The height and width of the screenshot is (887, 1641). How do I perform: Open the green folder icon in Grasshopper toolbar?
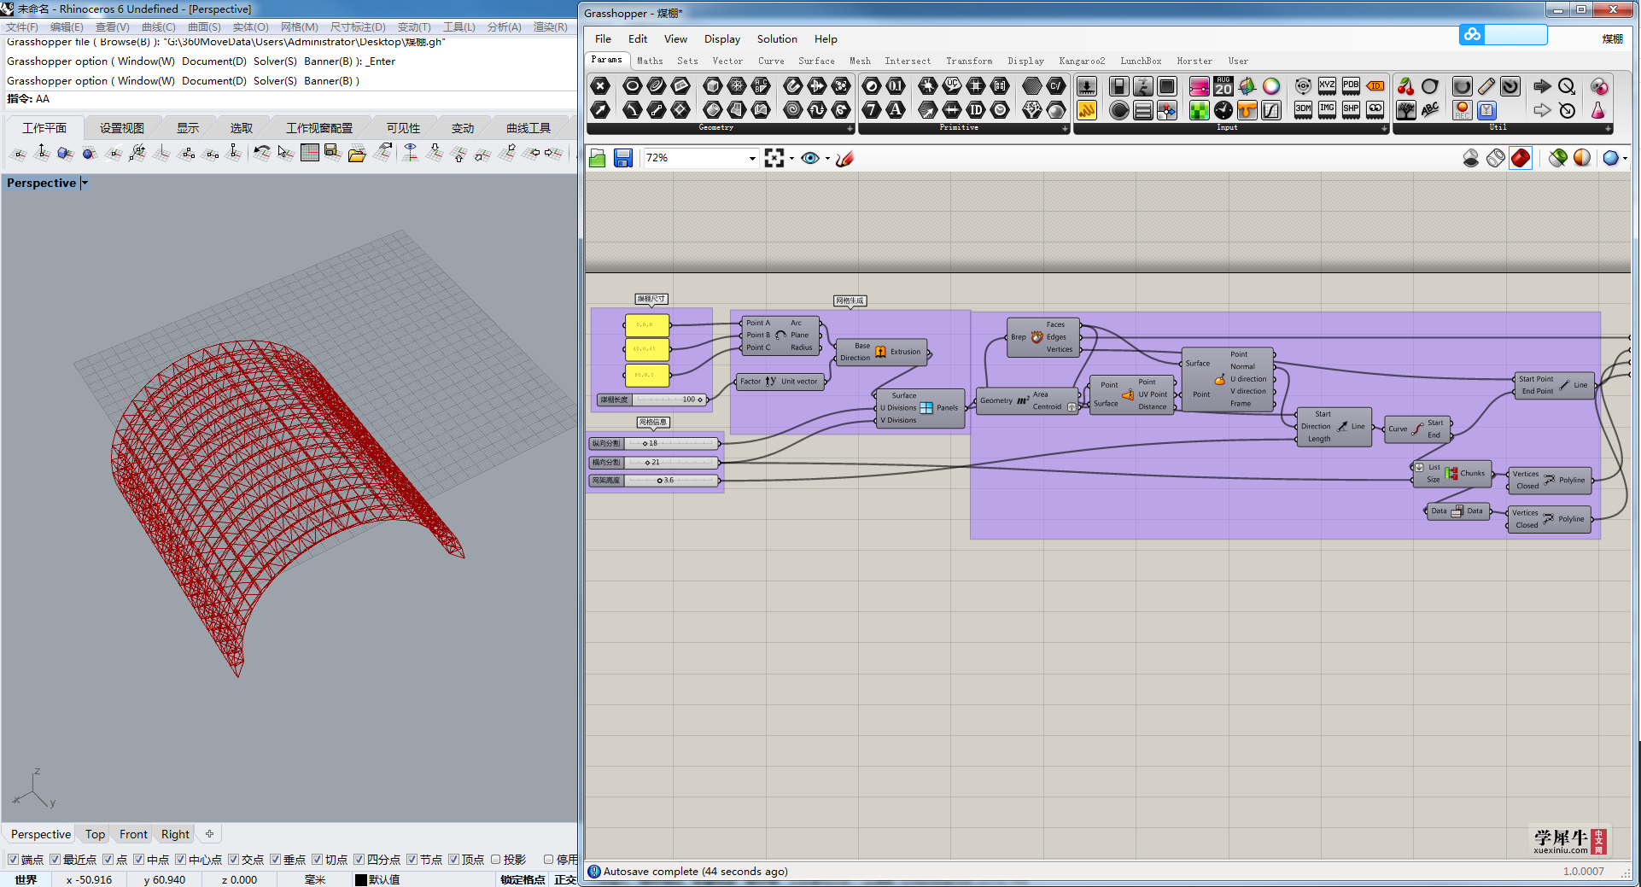[x=598, y=158]
